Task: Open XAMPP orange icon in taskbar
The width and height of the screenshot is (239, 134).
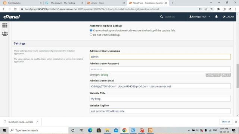Action: pyautogui.click(x=150, y=130)
